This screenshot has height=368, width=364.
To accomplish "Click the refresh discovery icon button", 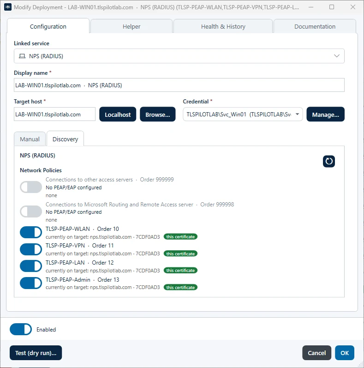I will coord(329,161).
